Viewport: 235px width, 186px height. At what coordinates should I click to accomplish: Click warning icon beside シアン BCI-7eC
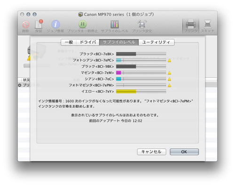point(169,79)
